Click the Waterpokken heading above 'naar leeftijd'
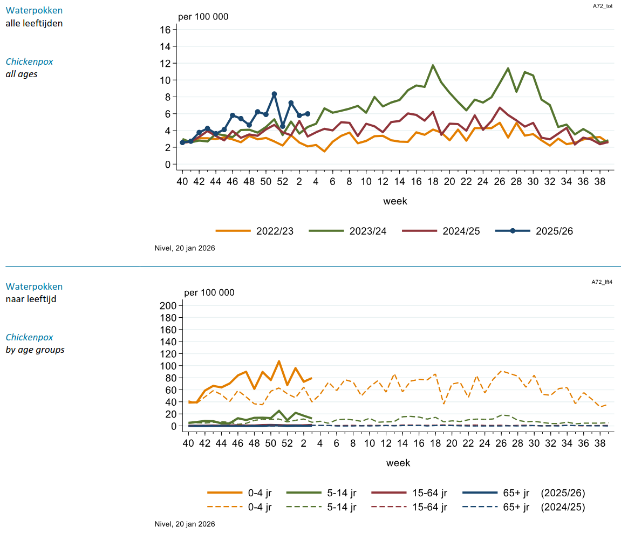The width and height of the screenshot is (621, 533). point(34,286)
